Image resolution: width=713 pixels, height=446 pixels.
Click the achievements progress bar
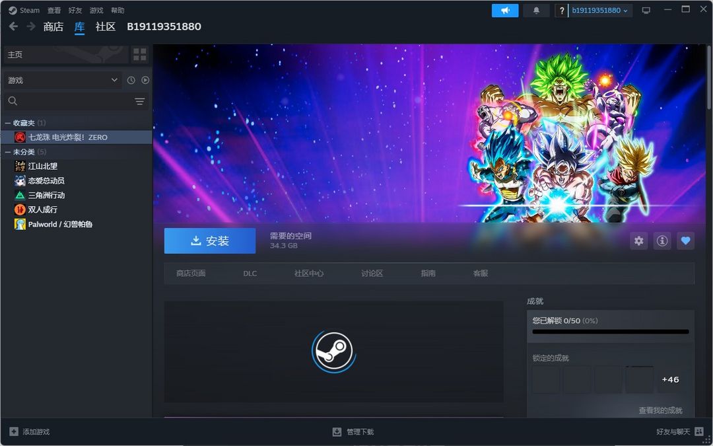coord(611,332)
